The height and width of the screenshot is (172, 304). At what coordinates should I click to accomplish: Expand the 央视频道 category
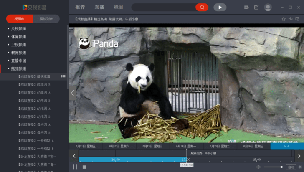[18, 29]
